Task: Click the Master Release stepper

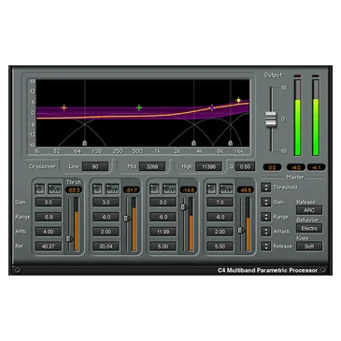Action: tap(266, 246)
